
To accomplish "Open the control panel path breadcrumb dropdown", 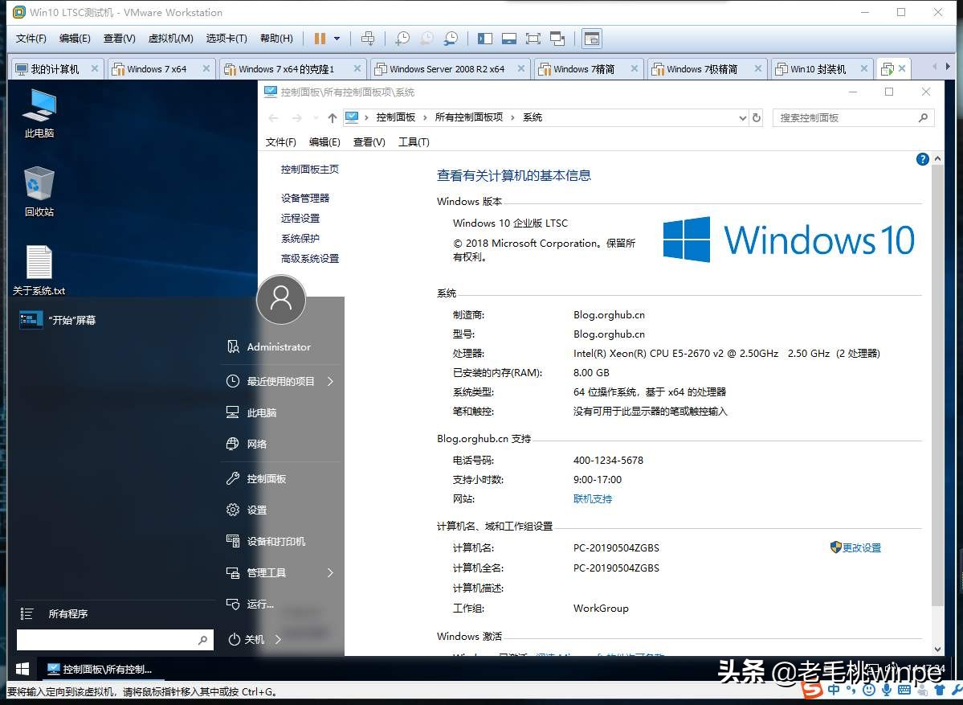I will tap(742, 117).
